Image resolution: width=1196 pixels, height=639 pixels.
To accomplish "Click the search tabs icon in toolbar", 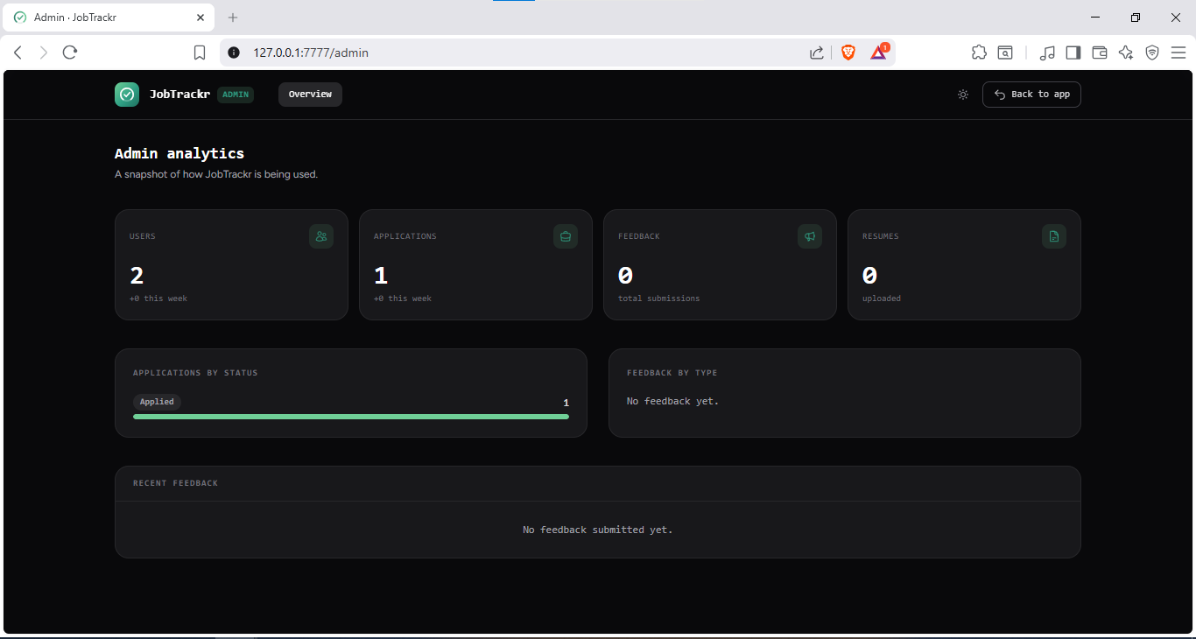I will pos(1006,53).
